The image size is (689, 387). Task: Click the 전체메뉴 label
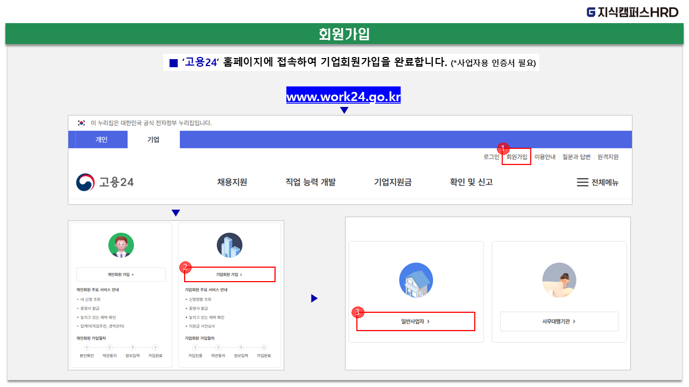(605, 183)
